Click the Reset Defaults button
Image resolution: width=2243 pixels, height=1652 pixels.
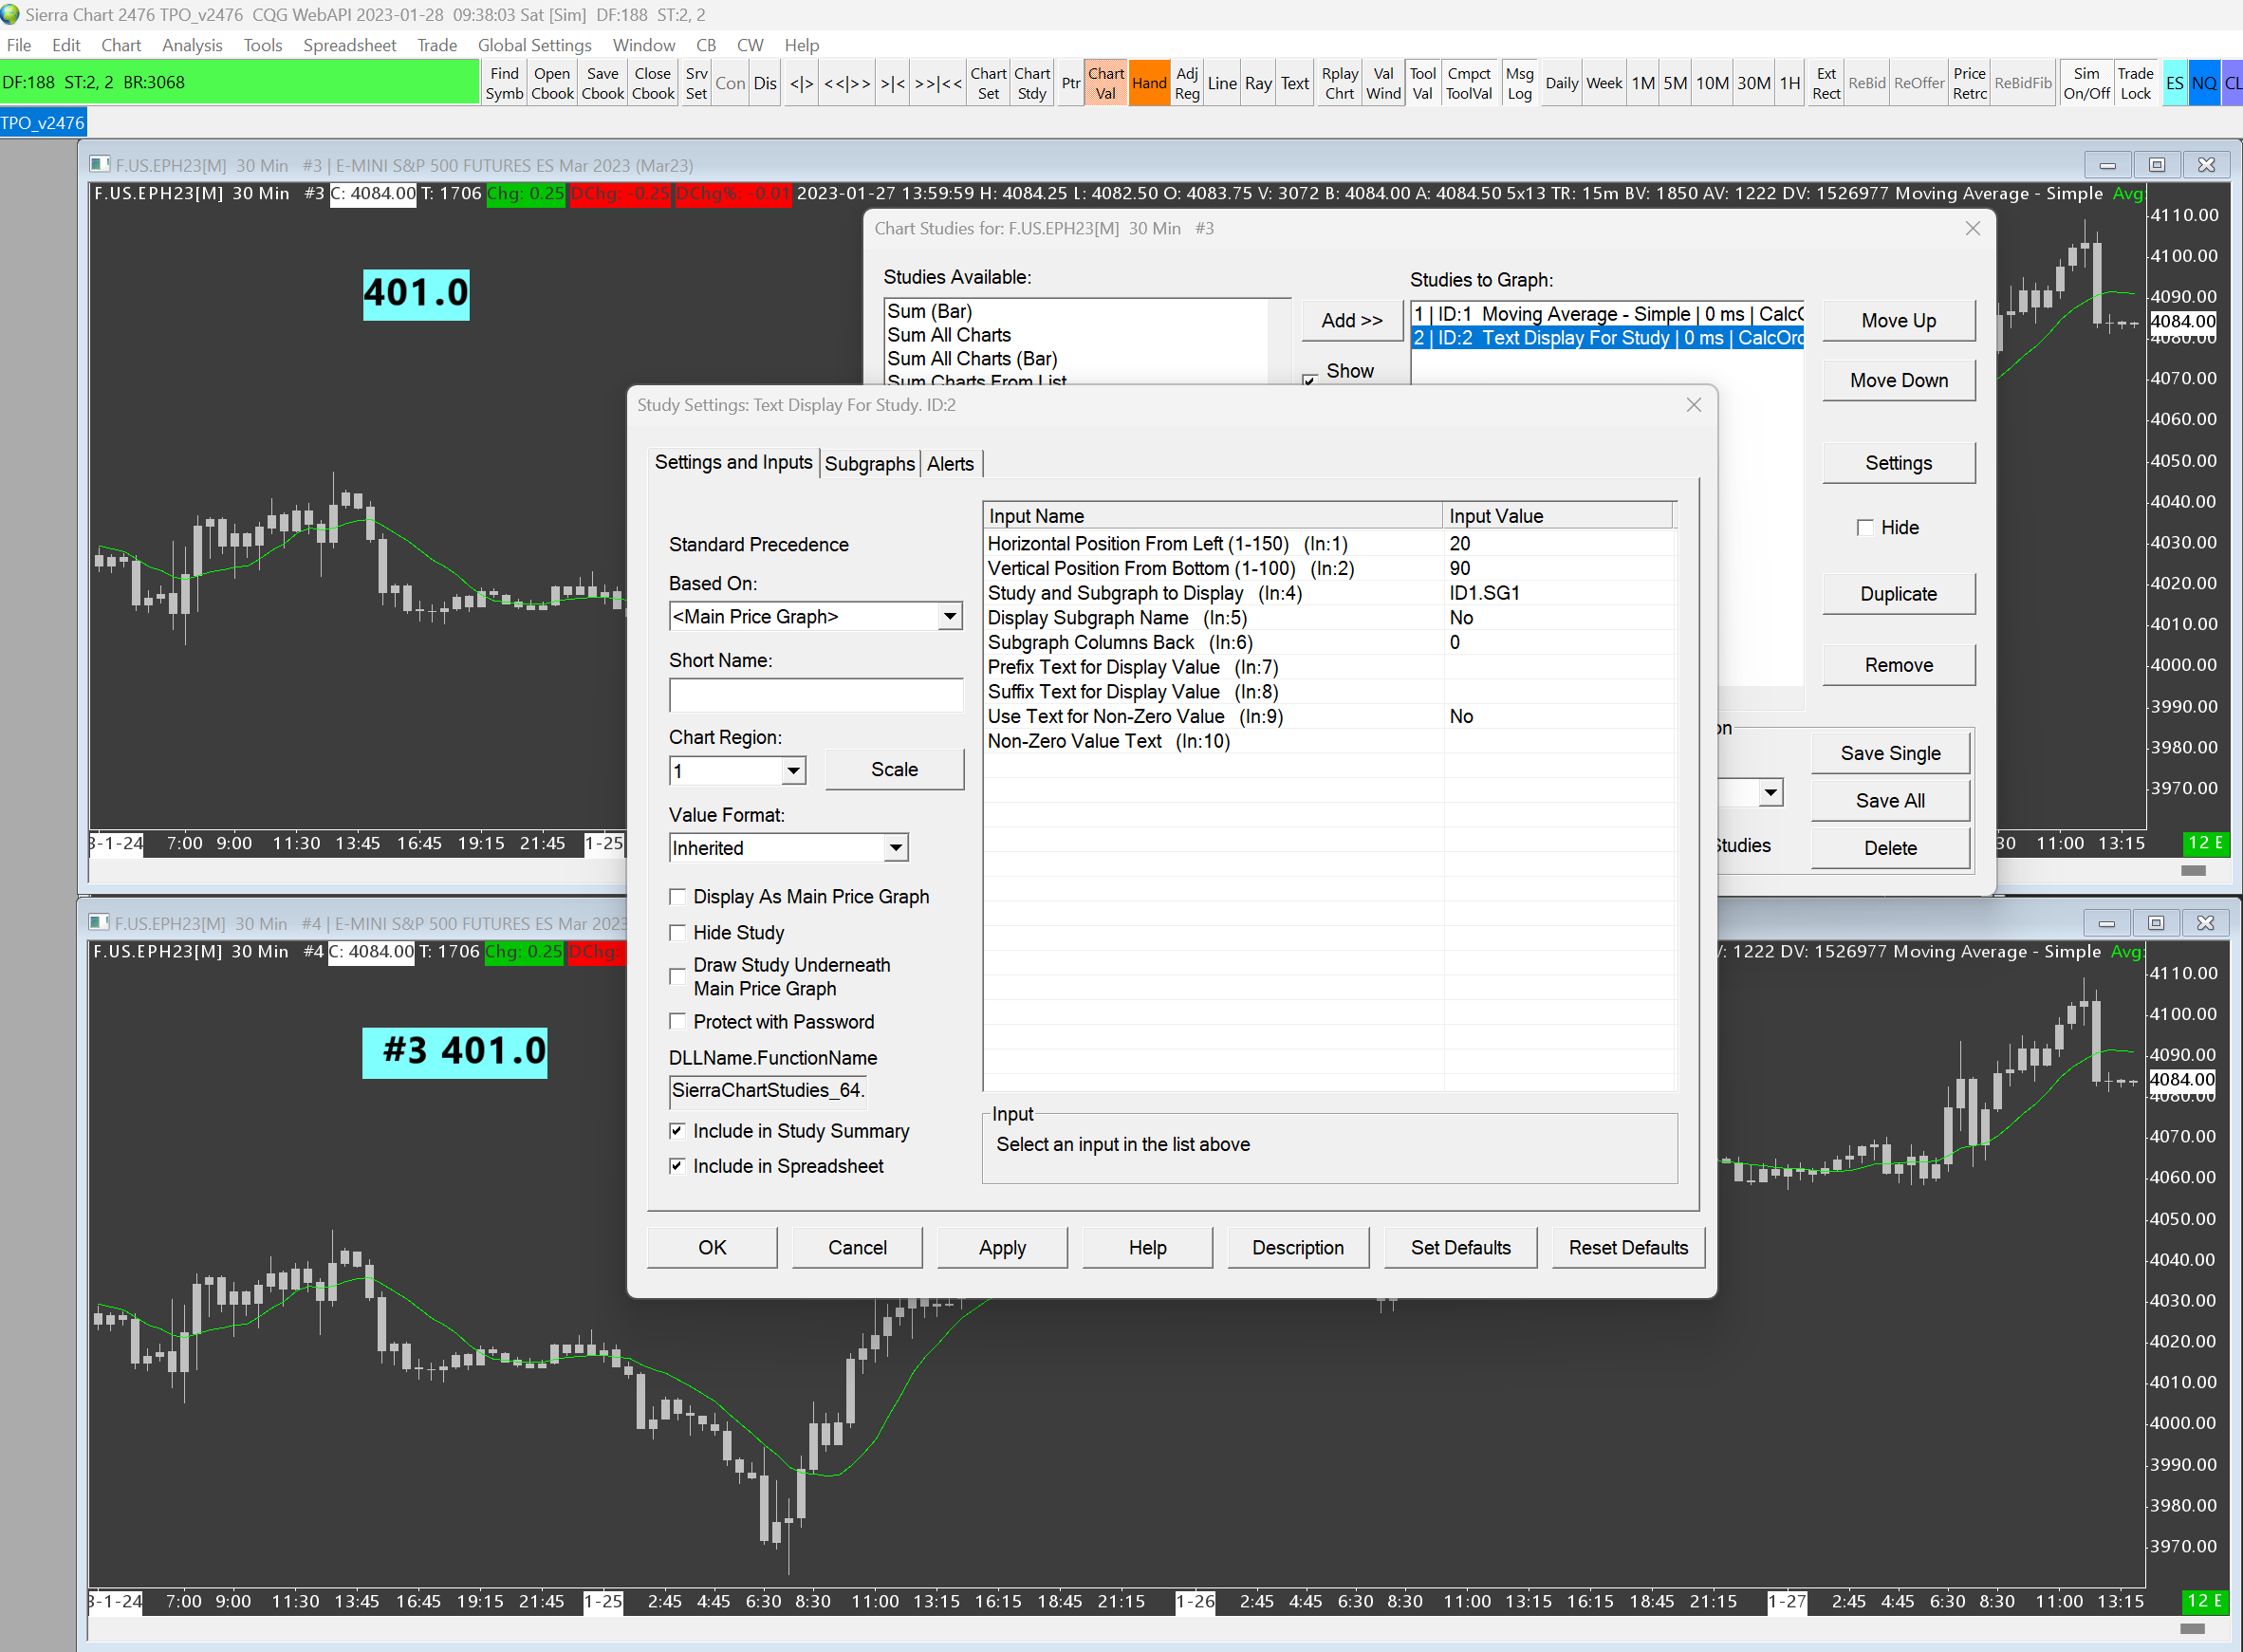1627,1247
